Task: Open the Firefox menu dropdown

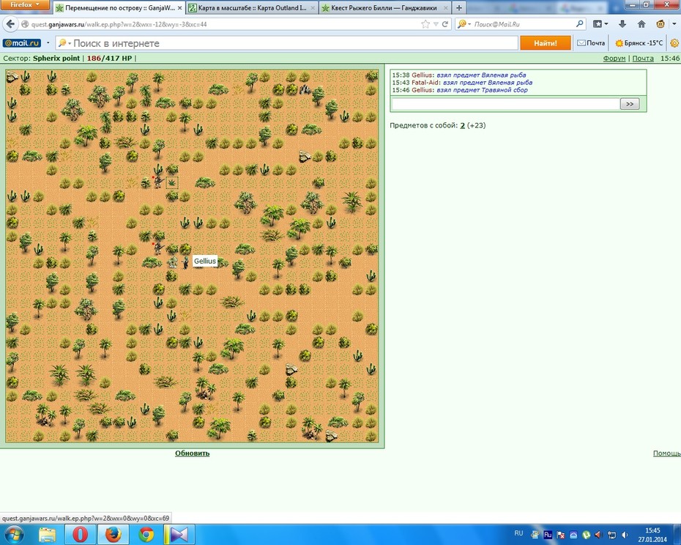Action: point(25,5)
